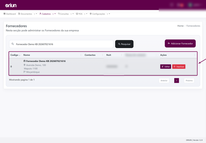Click the Fornecedores breadcrumb text

193,26
